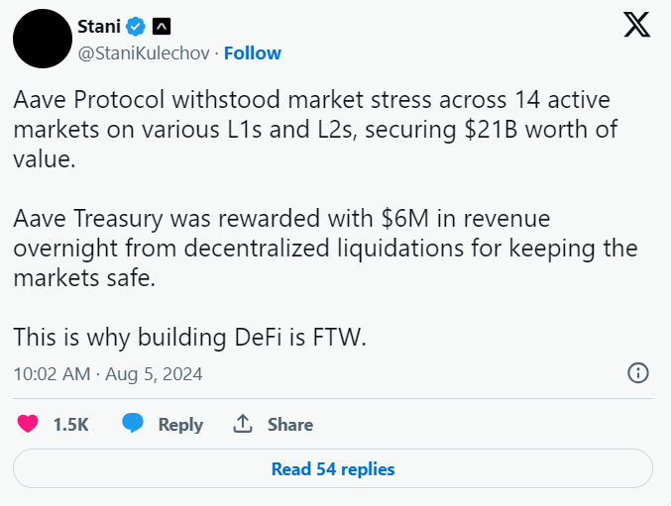Open the Stani display name link
This screenshot has width=671, height=506.
[x=99, y=27]
